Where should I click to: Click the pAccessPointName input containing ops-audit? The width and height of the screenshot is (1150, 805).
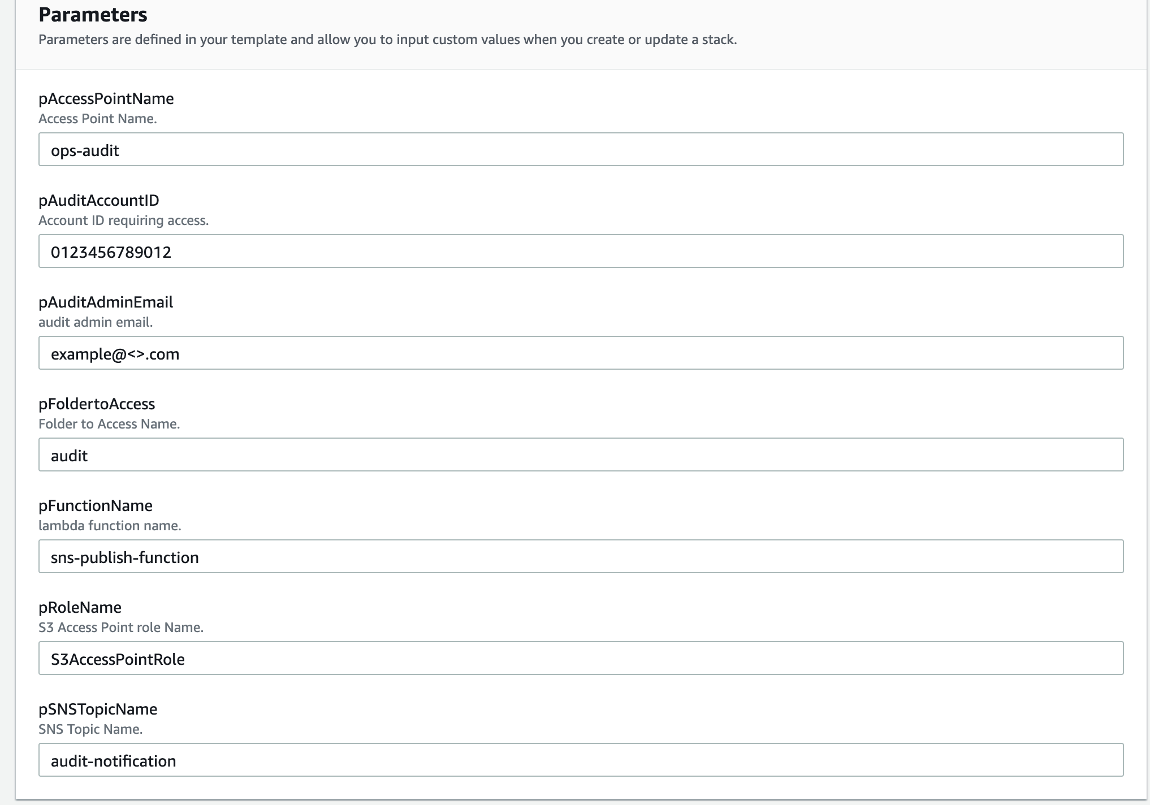pos(581,150)
